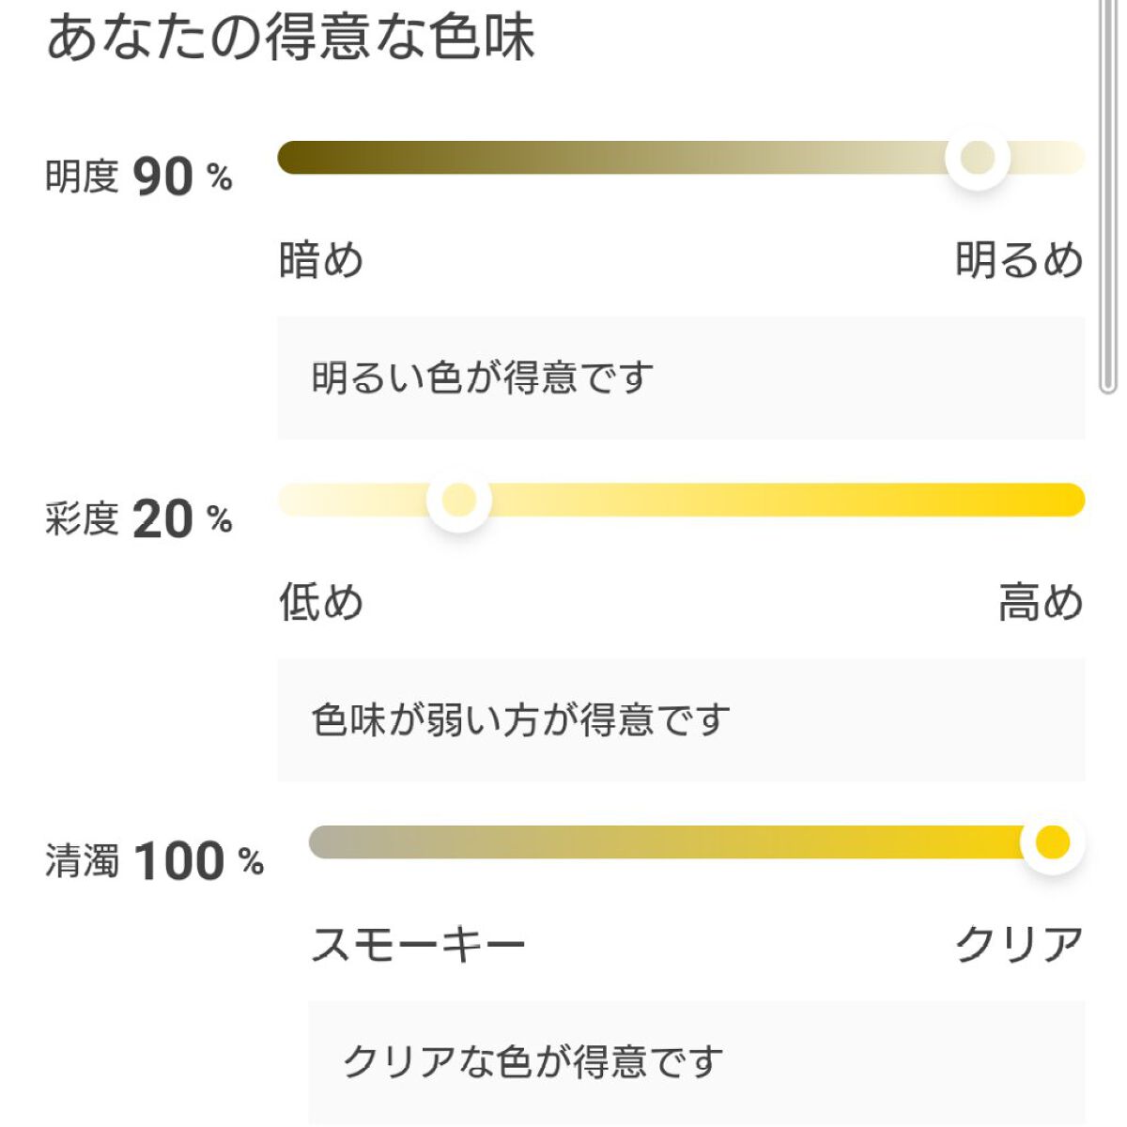1127x1127 pixels.
Task: Click the vertical scrollbar on the right edge
Action: pyautogui.click(x=1108, y=197)
